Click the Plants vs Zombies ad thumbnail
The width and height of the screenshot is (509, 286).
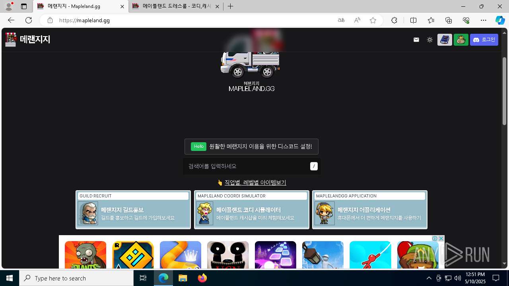pos(85,255)
